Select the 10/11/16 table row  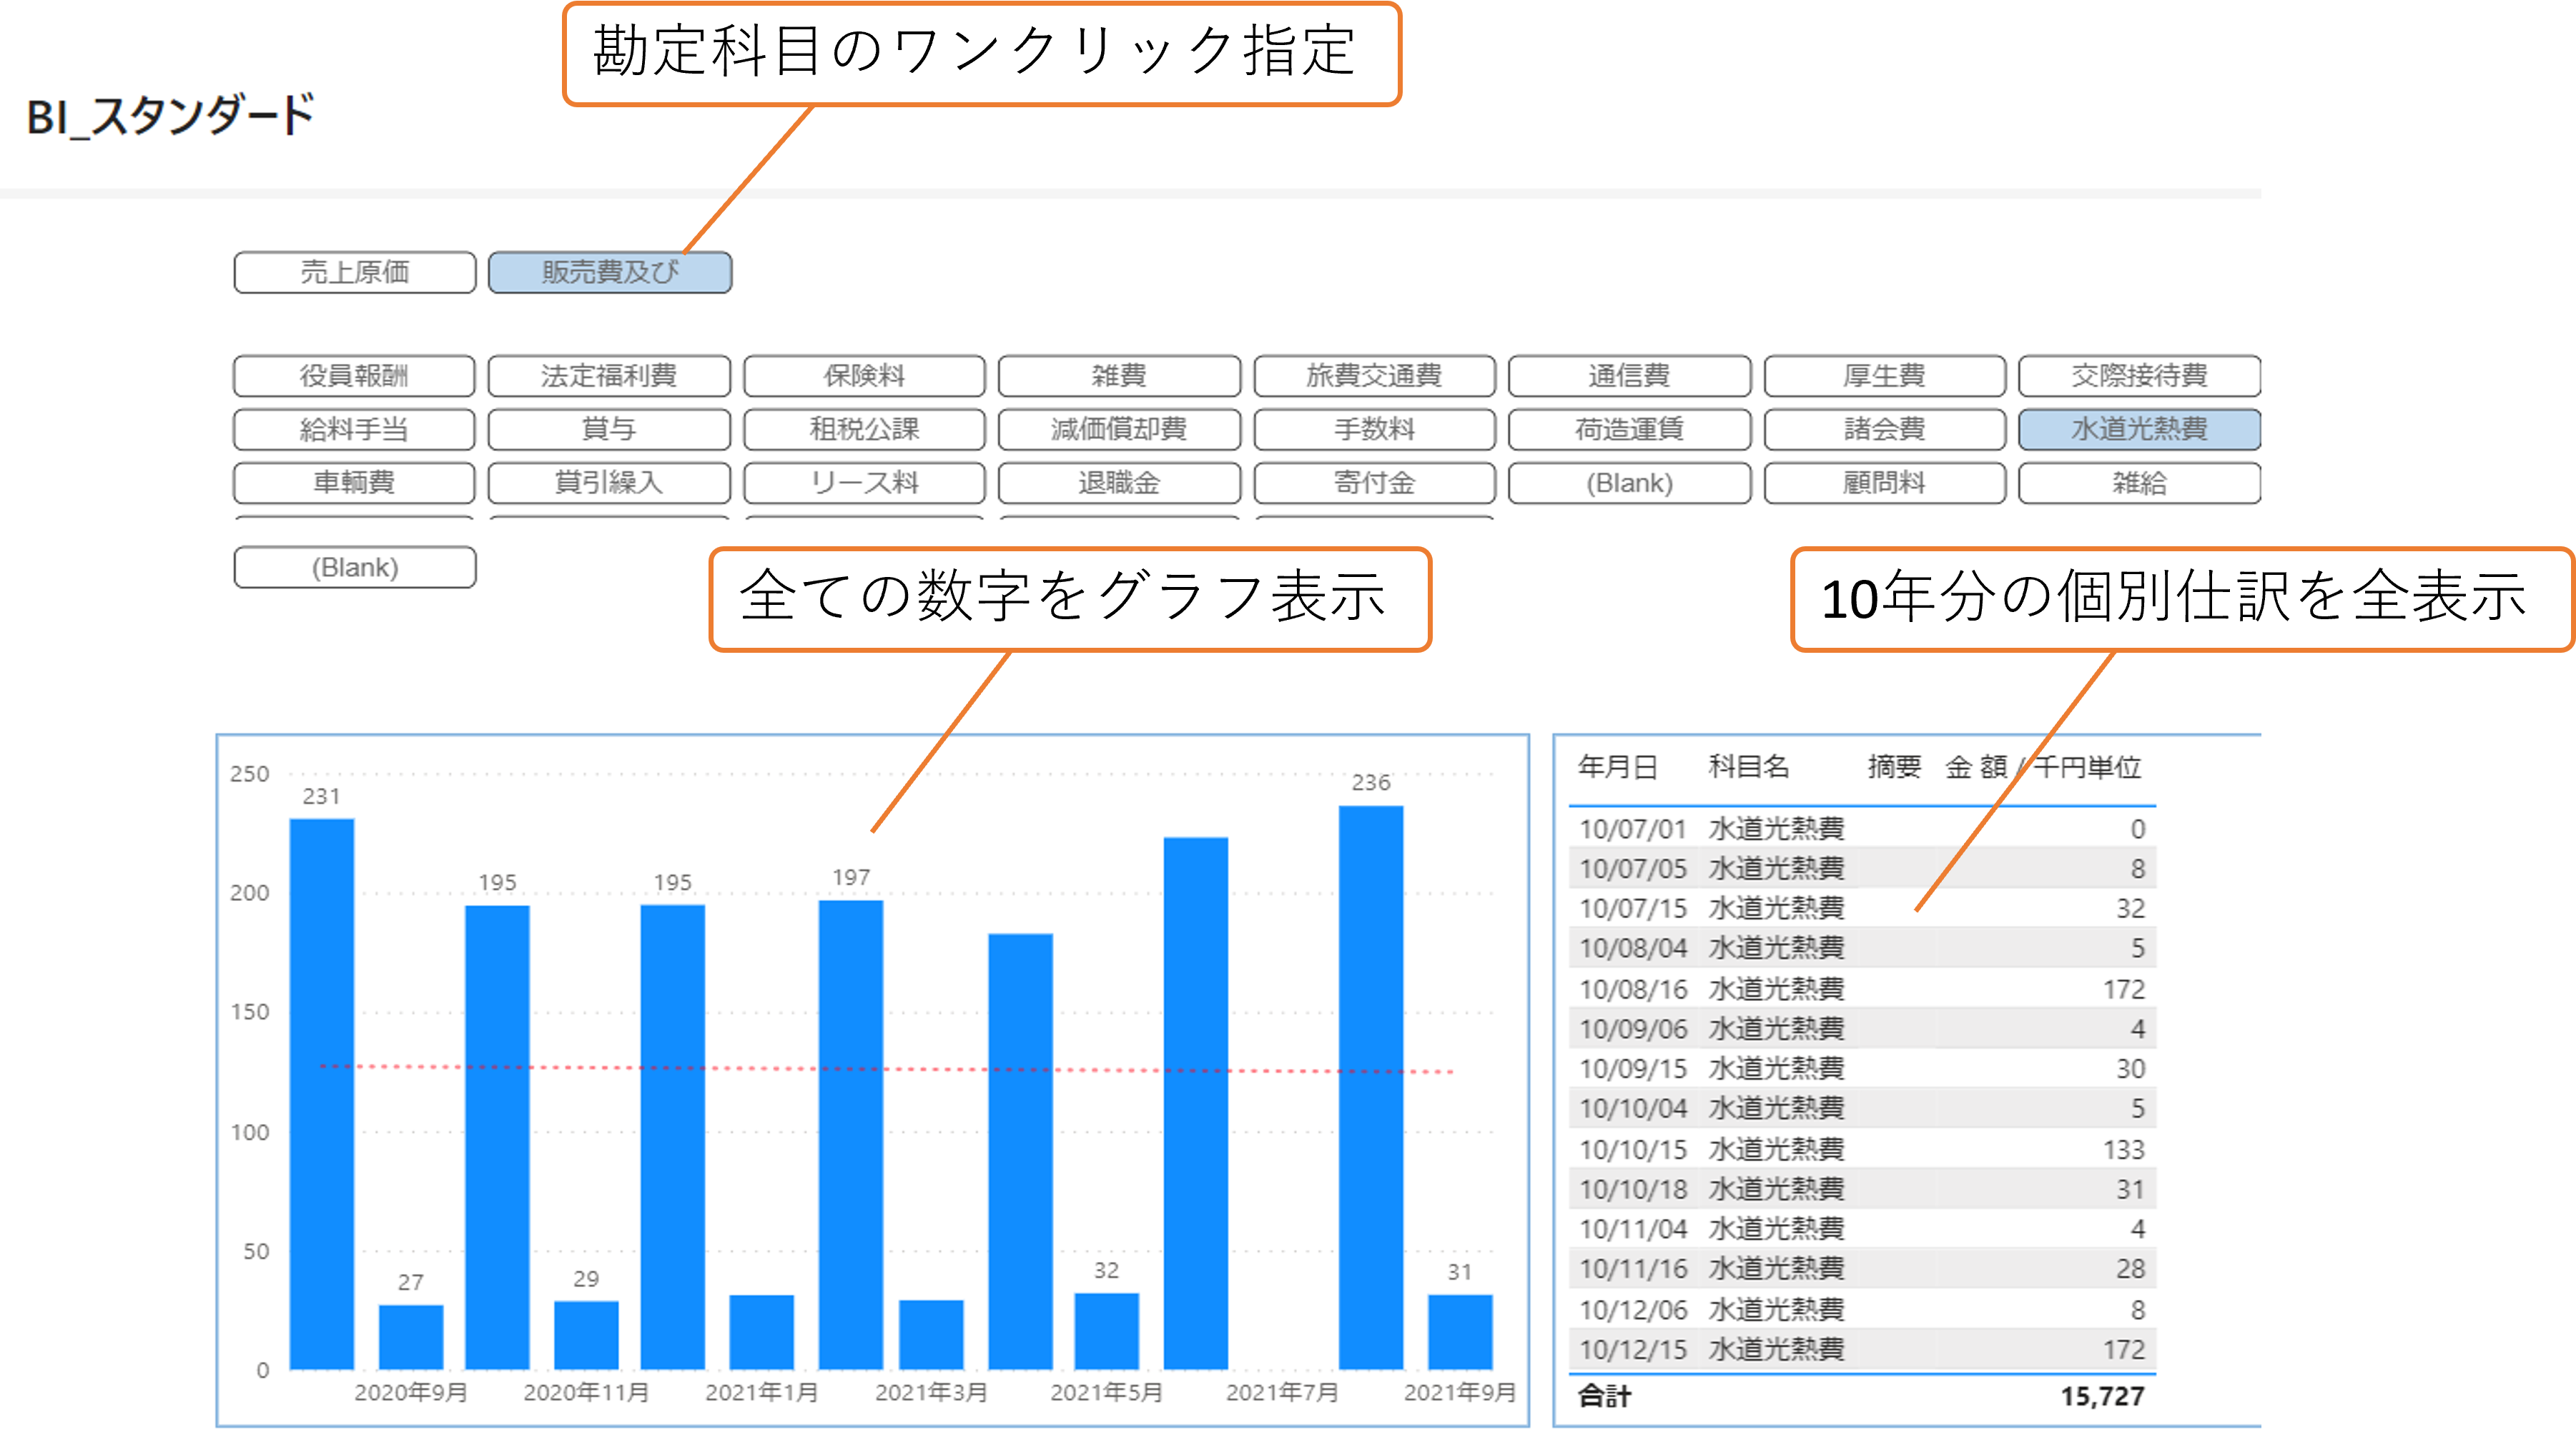pos(1862,1268)
